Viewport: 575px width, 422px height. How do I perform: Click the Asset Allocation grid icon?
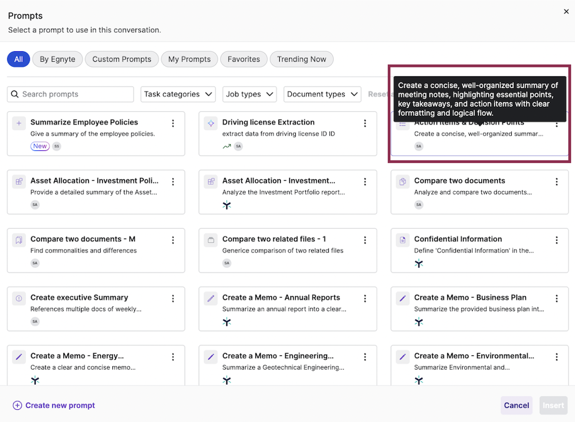pyautogui.click(x=18, y=181)
